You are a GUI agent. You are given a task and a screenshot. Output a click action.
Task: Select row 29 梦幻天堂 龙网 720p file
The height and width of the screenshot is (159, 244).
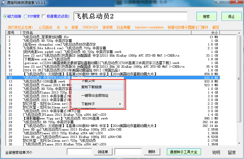tap(113, 141)
